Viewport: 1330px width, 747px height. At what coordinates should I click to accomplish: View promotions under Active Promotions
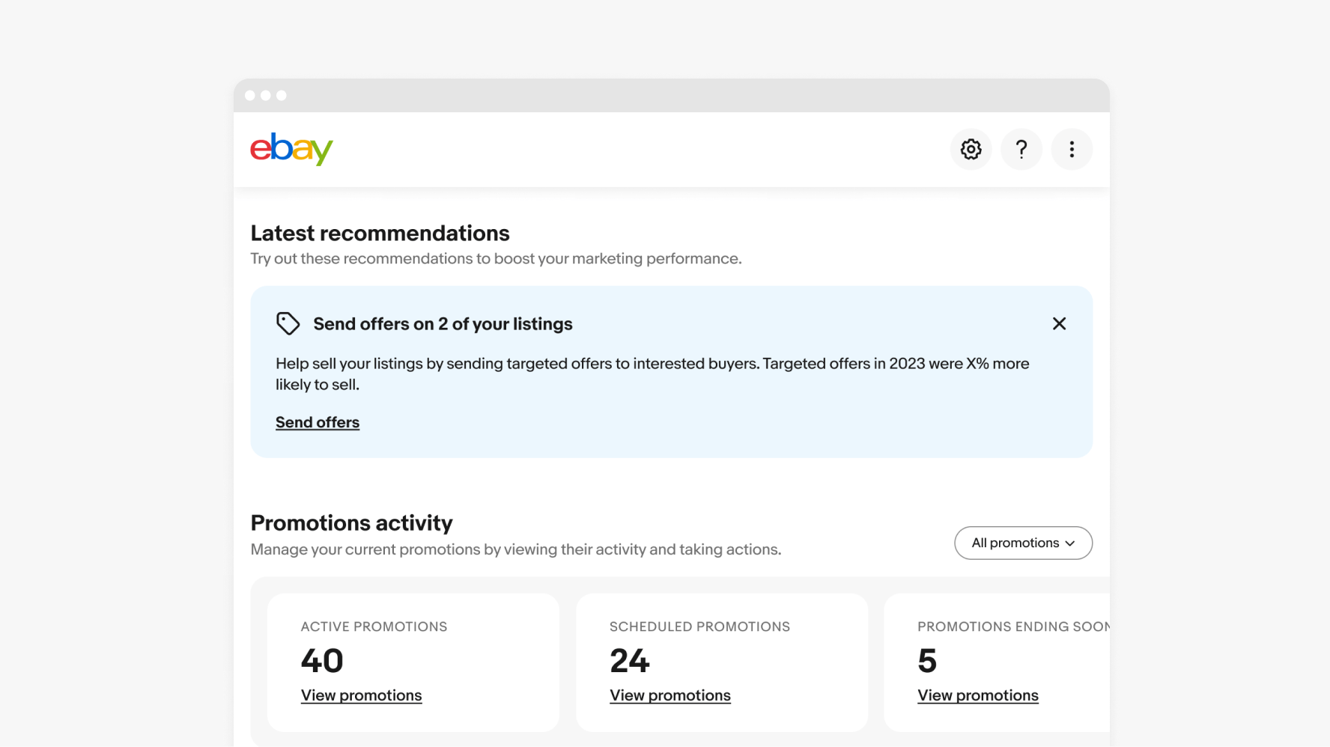coord(361,695)
